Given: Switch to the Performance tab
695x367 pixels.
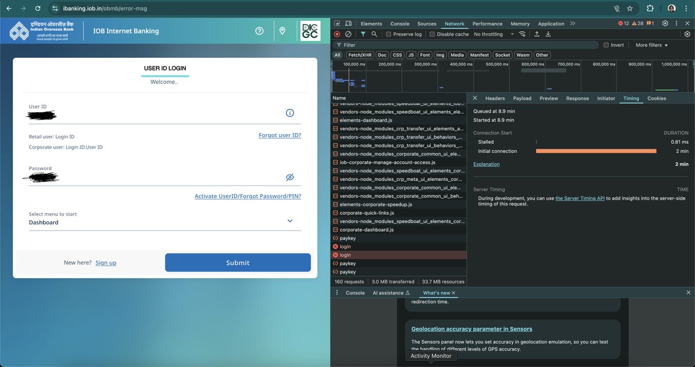Looking at the screenshot, I should [488, 24].
